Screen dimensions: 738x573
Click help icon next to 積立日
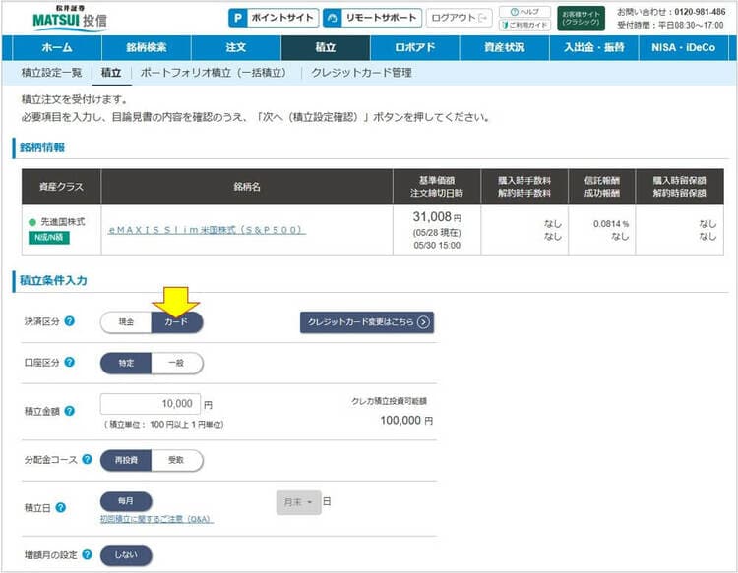coord(61,508)
